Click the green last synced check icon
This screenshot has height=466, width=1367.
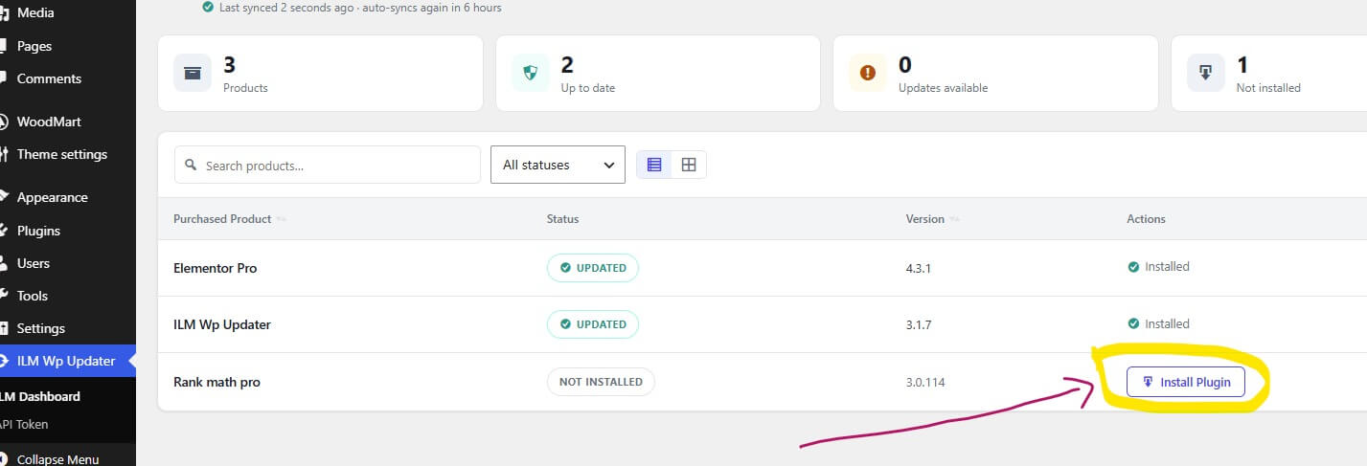point(208,7)
